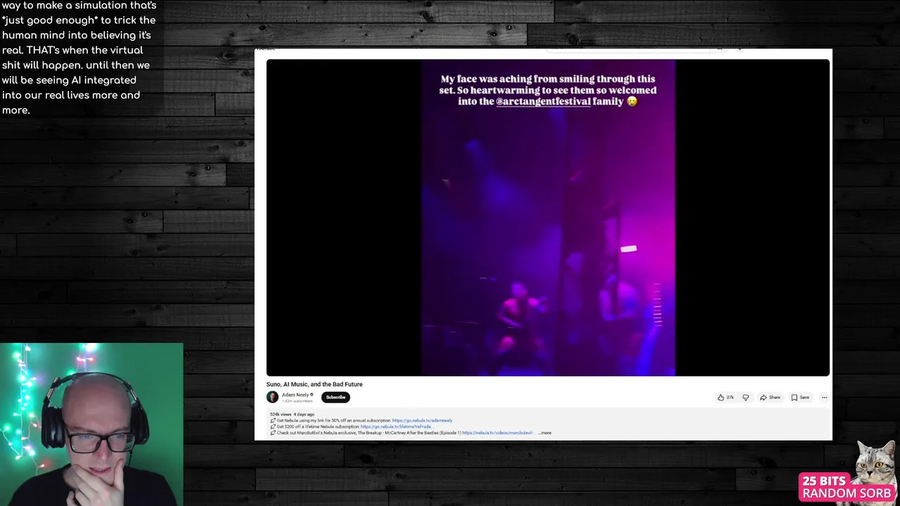Save the video to a playlist
900x506 pixels.
tap(800, 397)
